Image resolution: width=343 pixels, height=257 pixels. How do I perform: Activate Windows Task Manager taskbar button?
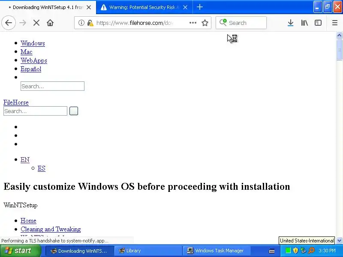(217, 251)
